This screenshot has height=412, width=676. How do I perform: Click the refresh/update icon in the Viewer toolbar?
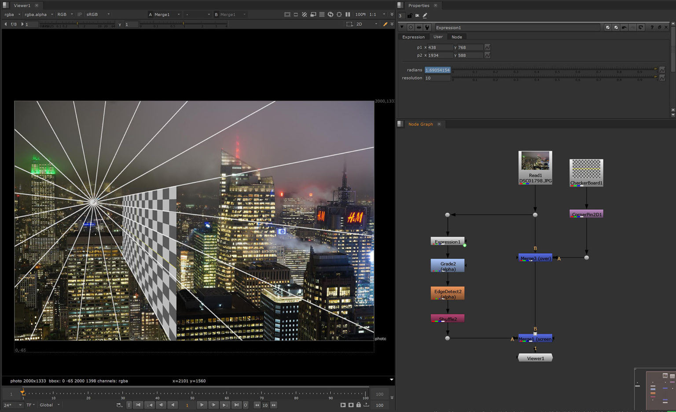coord(330,14)
